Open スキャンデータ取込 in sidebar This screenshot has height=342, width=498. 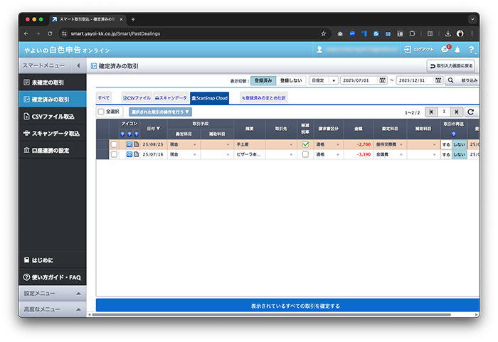(x=53, y=133)
